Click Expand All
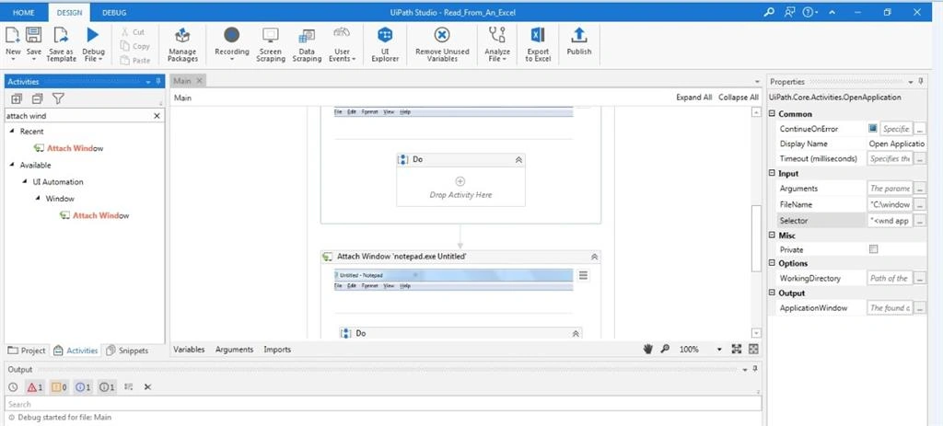The image size is (943, 426). (694, 98)
